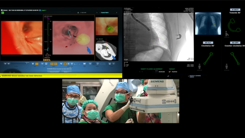This screenshot has height=138, width=245.
Task: Click the green target indicator in header
Action: (3, 13)
